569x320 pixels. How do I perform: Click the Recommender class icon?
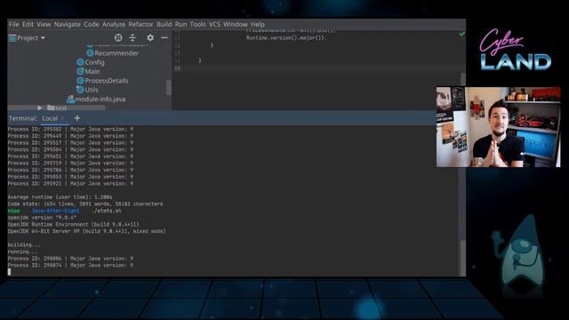(90, 53)
